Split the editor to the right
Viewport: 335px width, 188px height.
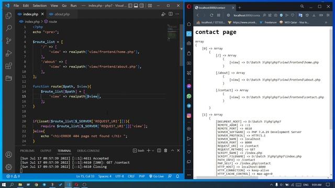click(171, 14)
